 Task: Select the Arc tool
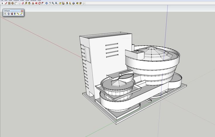click(16, 3)
